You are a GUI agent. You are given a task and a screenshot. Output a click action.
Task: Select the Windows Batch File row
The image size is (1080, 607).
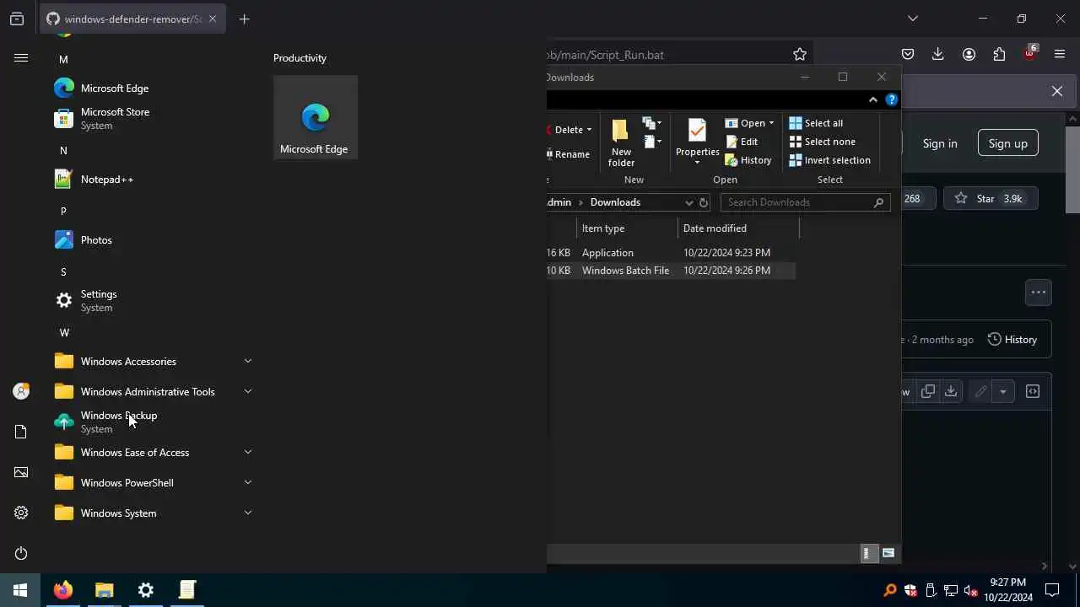pos(671,271)
